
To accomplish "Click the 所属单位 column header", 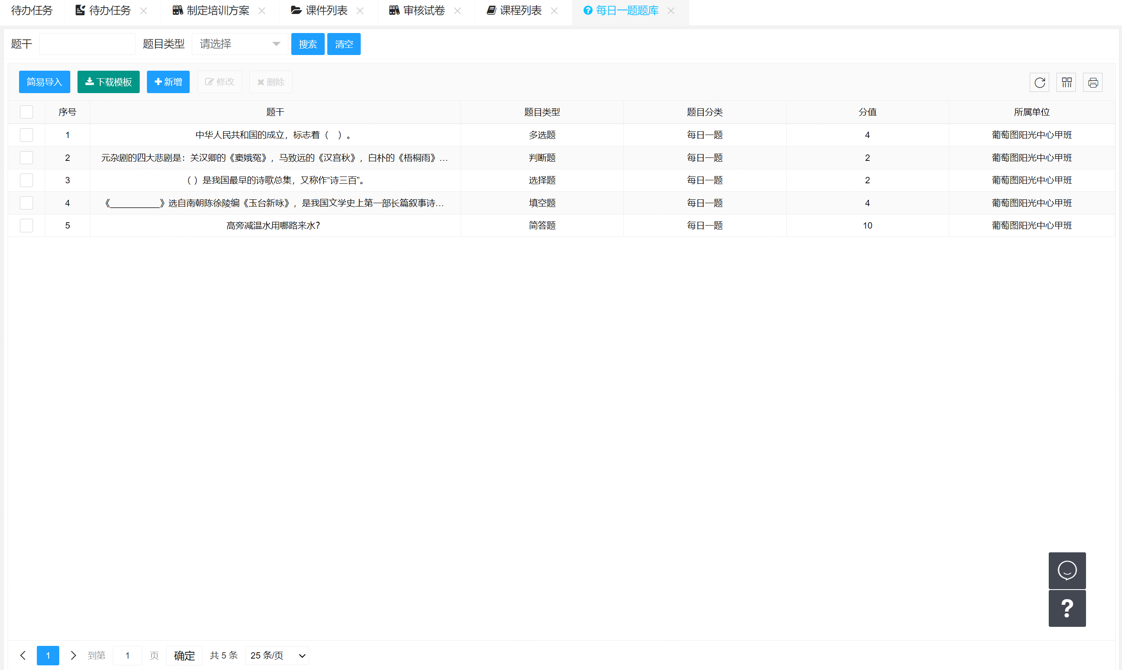I will [1031, 112].
